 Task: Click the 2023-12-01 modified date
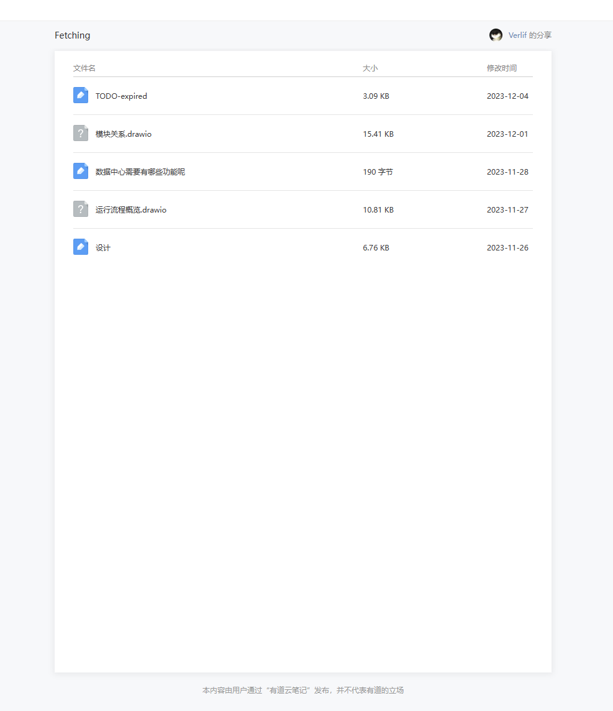click(507, 134)
